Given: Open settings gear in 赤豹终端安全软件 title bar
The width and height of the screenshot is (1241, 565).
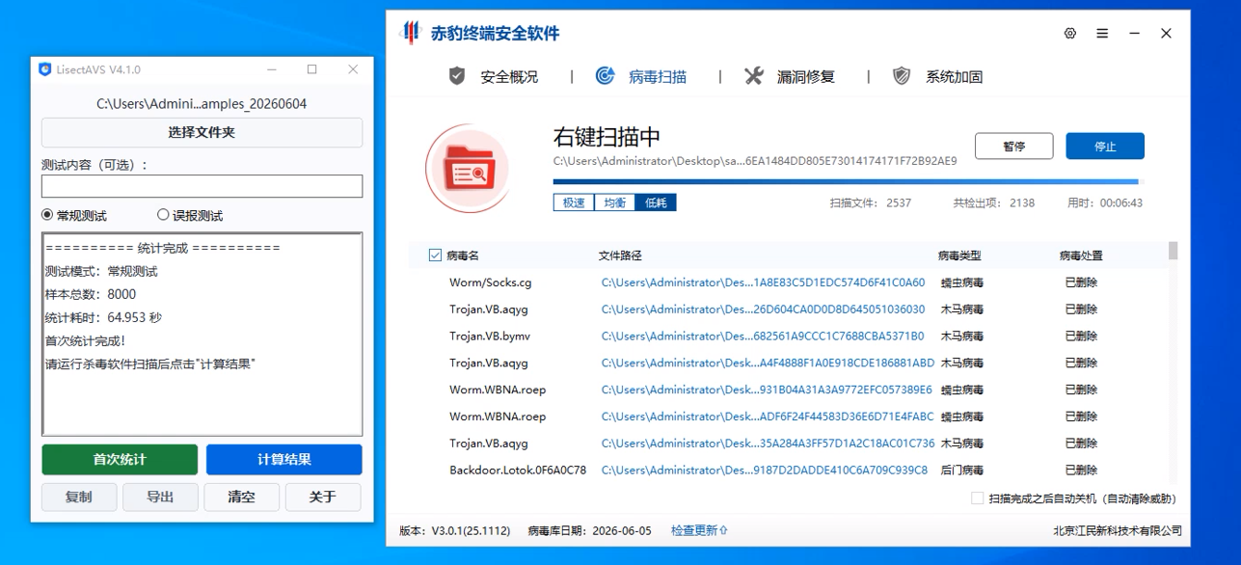Looking at the screenshot, I should [1069, 34].
